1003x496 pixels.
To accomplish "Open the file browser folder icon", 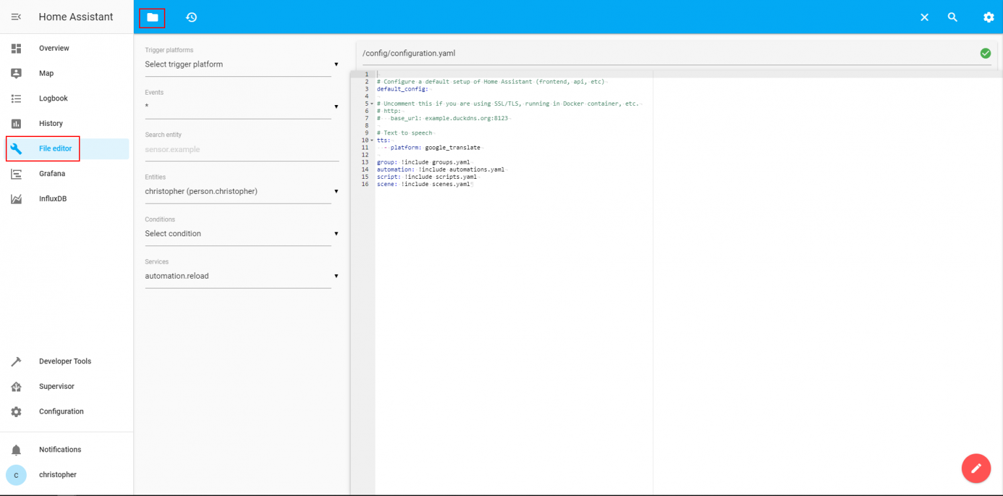I will click(151, 17).
